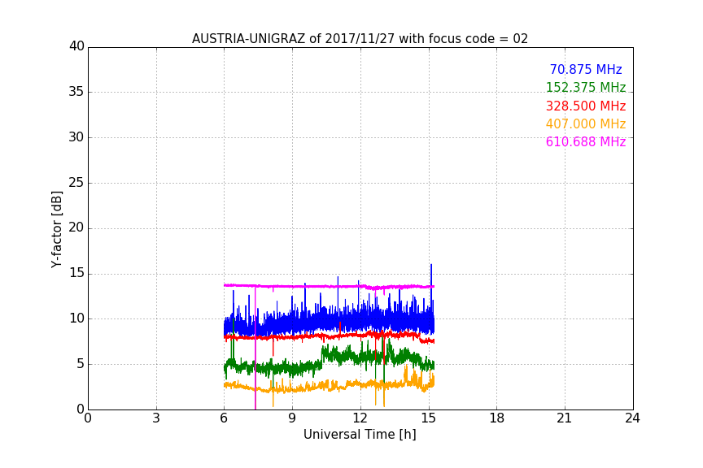Click y-axis tick label 25

76,183
